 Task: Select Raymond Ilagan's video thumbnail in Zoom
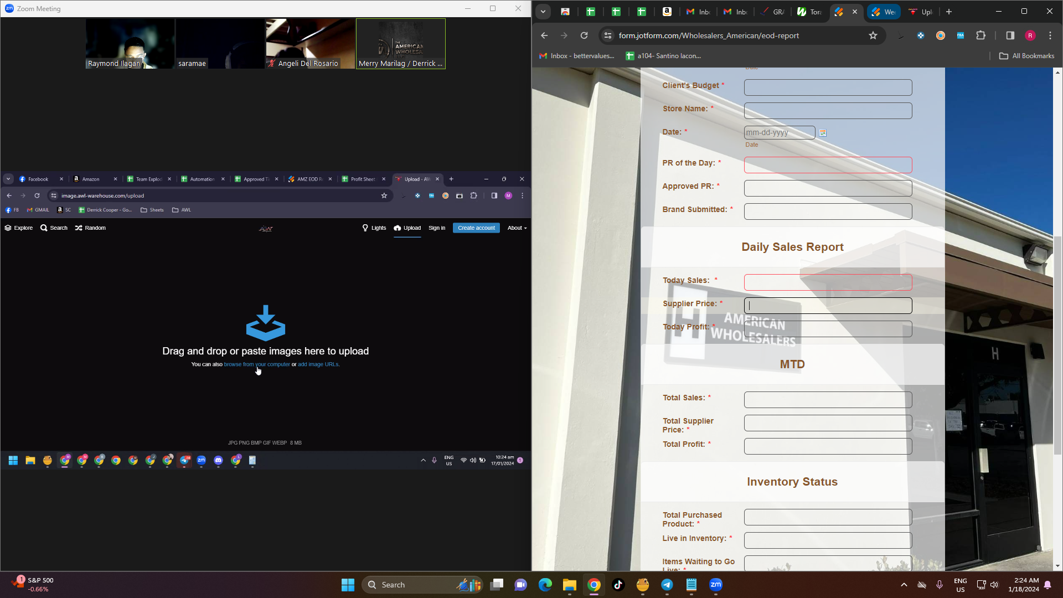point(130,44)
